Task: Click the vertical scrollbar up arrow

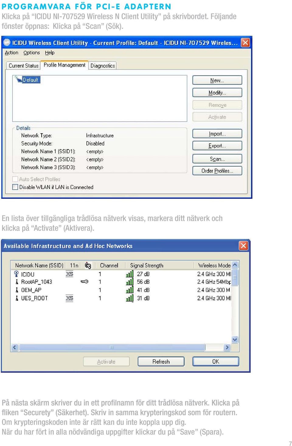Action: 235,265
